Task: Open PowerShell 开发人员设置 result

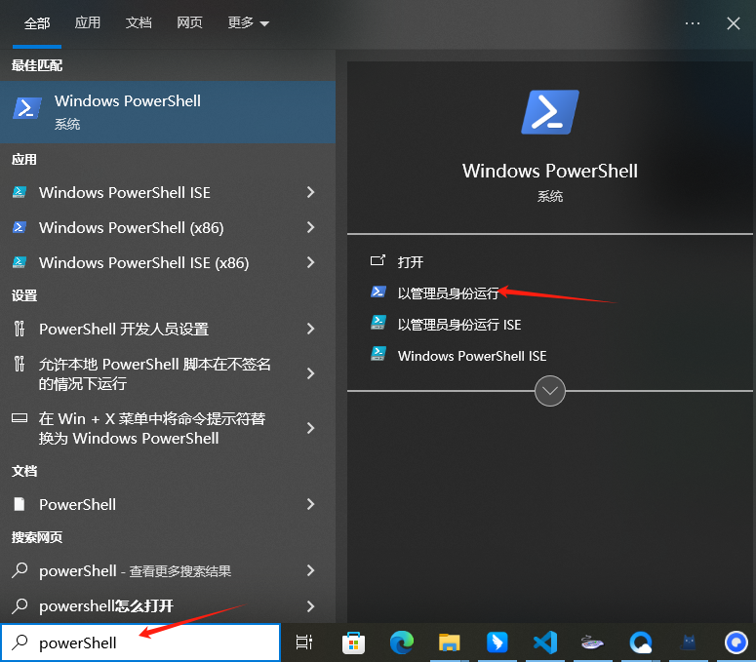Action: 168,329
